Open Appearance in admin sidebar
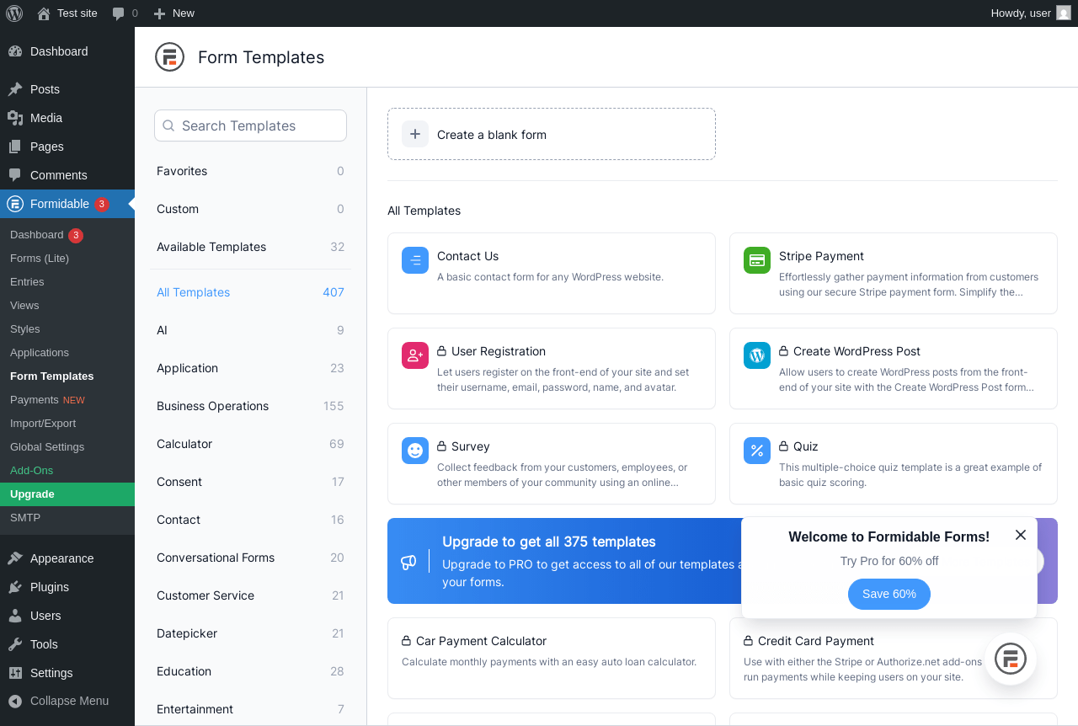The width and height of the screenshot is (1078, 726). (67, 558)
